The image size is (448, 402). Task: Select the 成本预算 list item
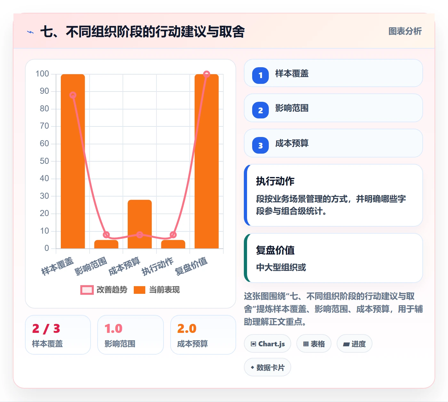[x=333, y=143]
